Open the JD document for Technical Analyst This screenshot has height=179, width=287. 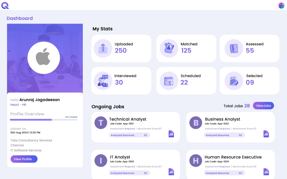point(171,134)
